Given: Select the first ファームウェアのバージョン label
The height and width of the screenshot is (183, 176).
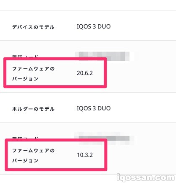Looking at the screenshot, I should pyautogui.click(x=33, y=74).
